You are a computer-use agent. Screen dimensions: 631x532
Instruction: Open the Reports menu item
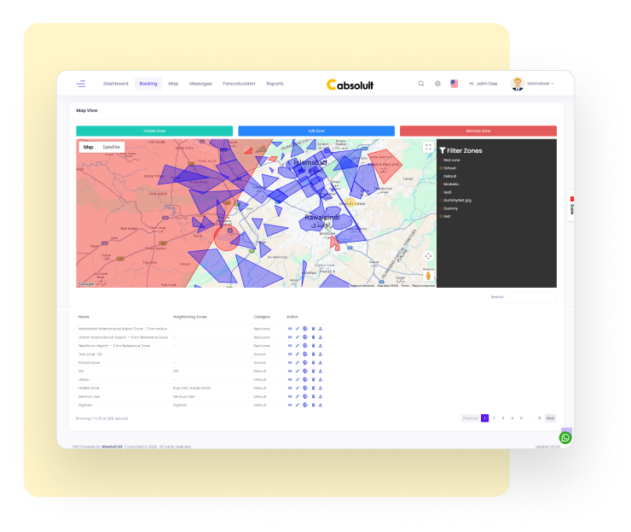pyautogui.click(x=275, y=84)
